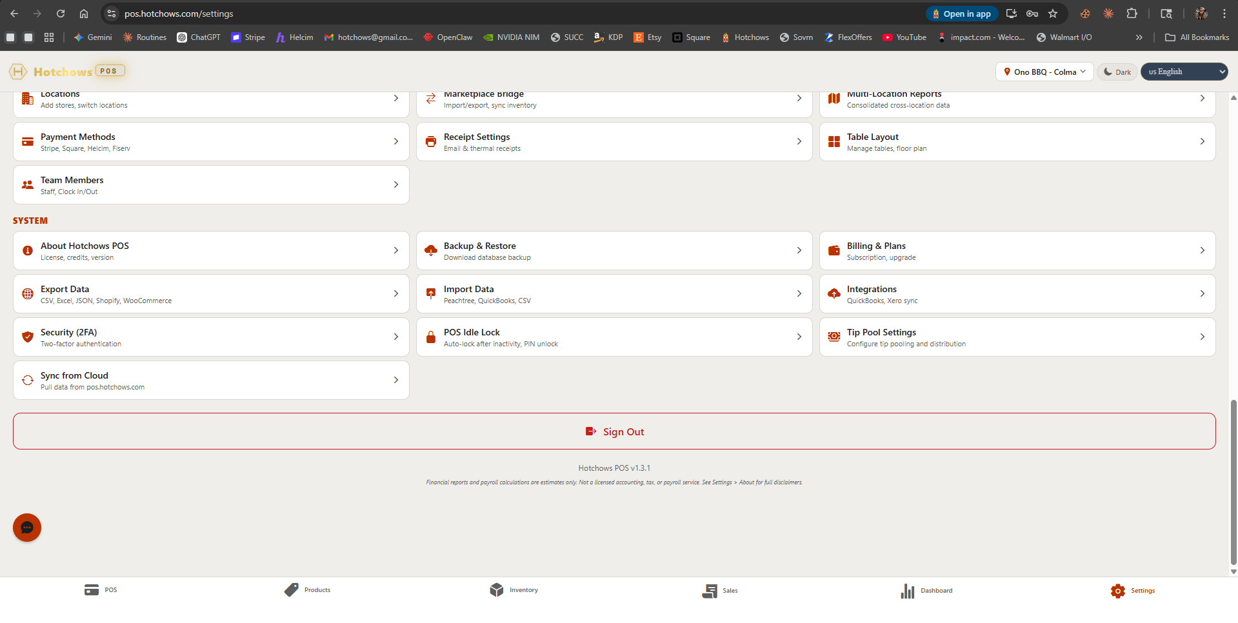Click browser home button
Viewport: 1238px width, 623px height.
tap(84, 14)
